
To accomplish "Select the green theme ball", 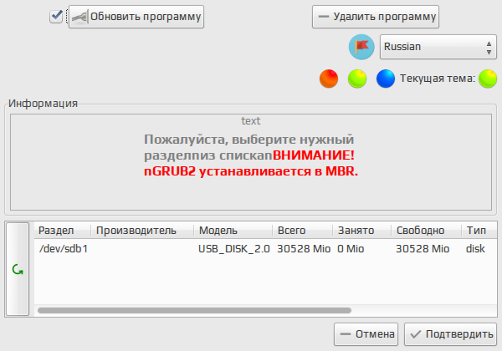I will pos(357,79).
